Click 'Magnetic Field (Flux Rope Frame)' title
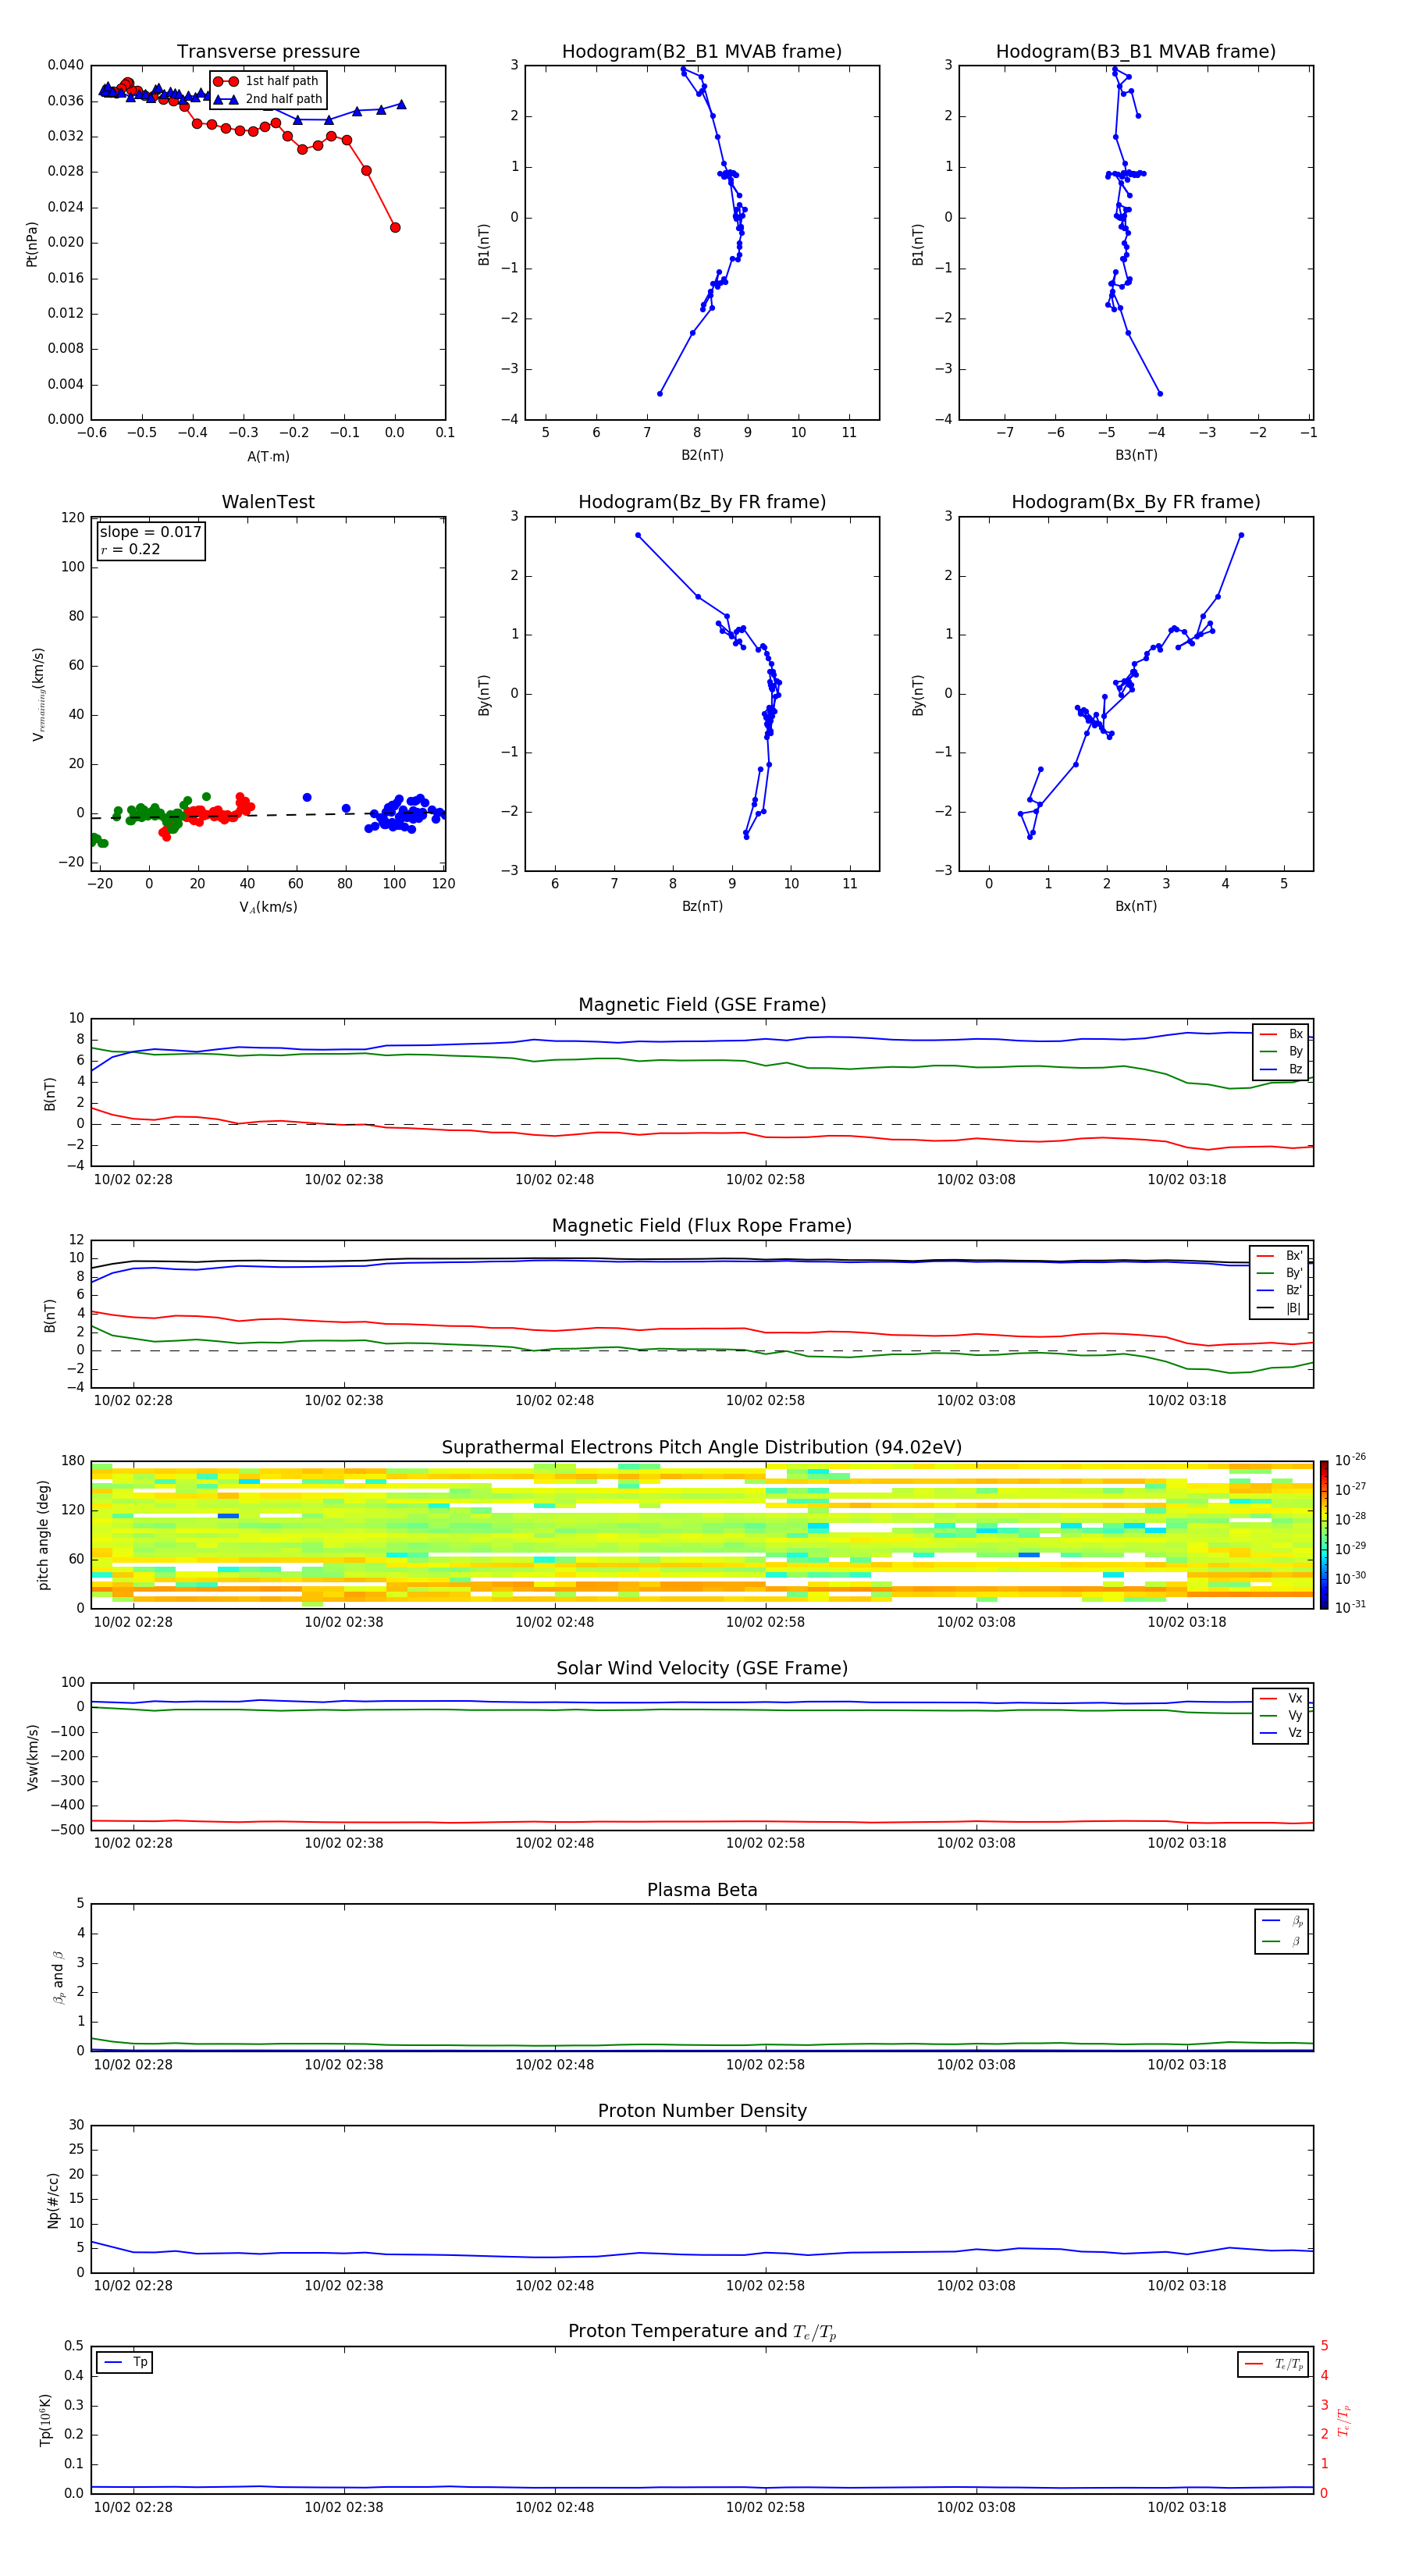1405x2576 pixels. tap(702, 1225)
